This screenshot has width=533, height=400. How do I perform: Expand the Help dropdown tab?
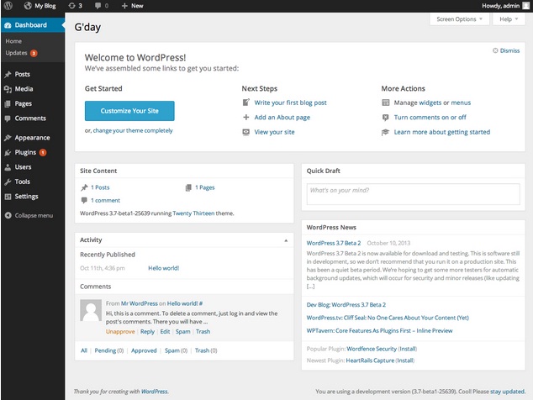509,19
